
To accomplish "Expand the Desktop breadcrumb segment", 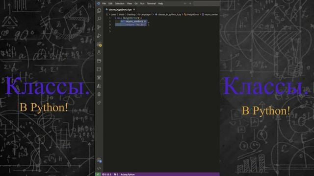I will point(131,15).
